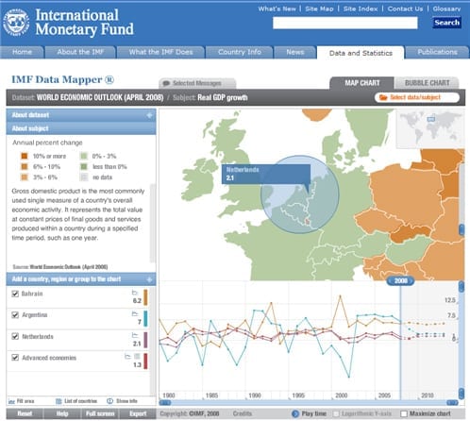
Task: Click the Fill area label
Action: tap(25, 401)
